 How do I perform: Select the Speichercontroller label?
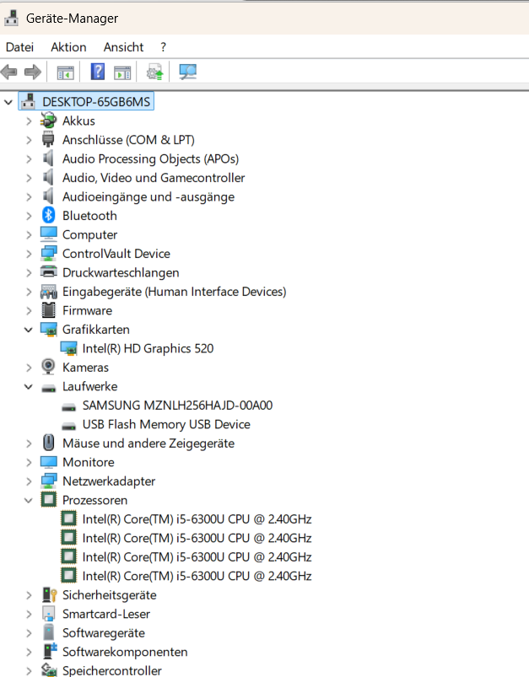[112, 670]
